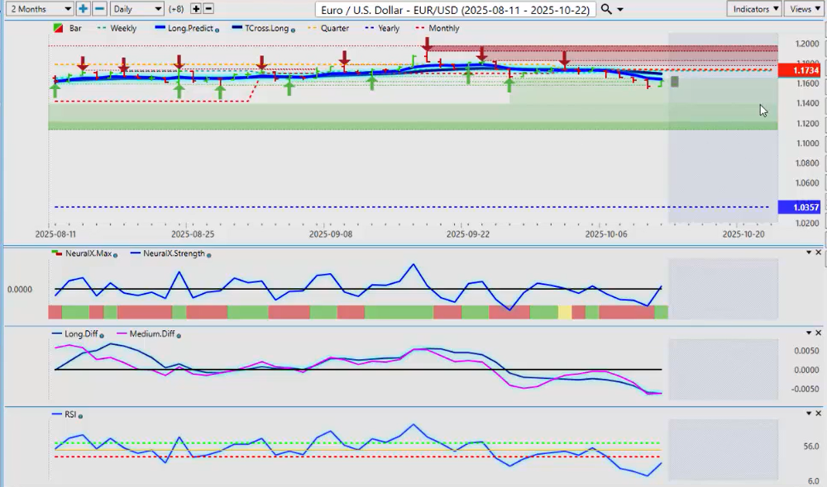Viewport: 827px width, 487px height.
Task: Click the black plus button after (+8)
Action: point(196,8)
